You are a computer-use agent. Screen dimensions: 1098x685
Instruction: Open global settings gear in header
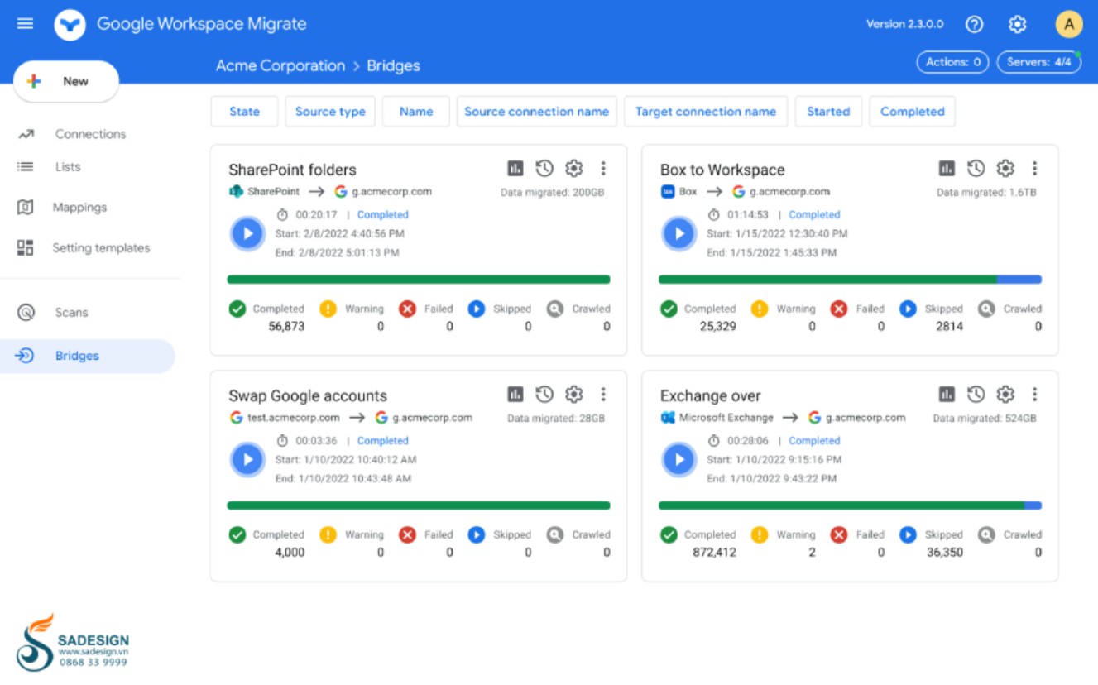(x=1018, y=24)
